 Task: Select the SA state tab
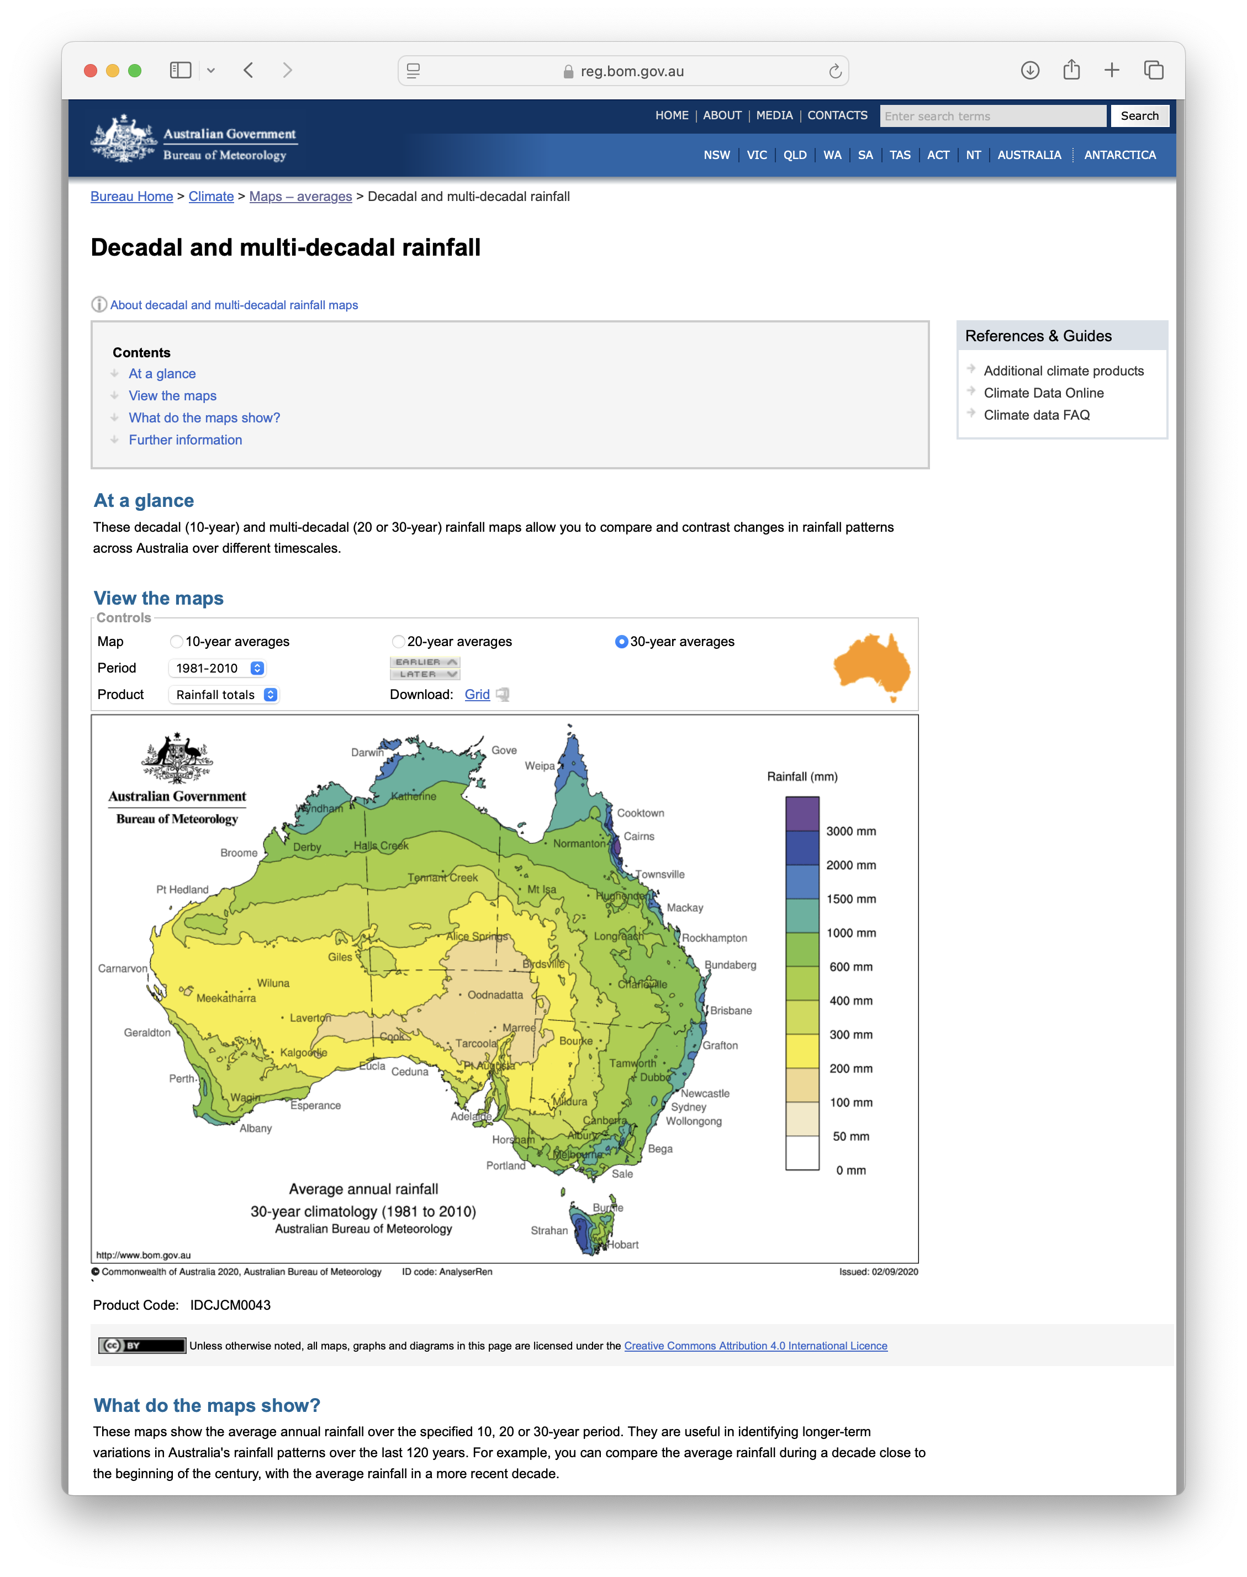coord(865,155)
